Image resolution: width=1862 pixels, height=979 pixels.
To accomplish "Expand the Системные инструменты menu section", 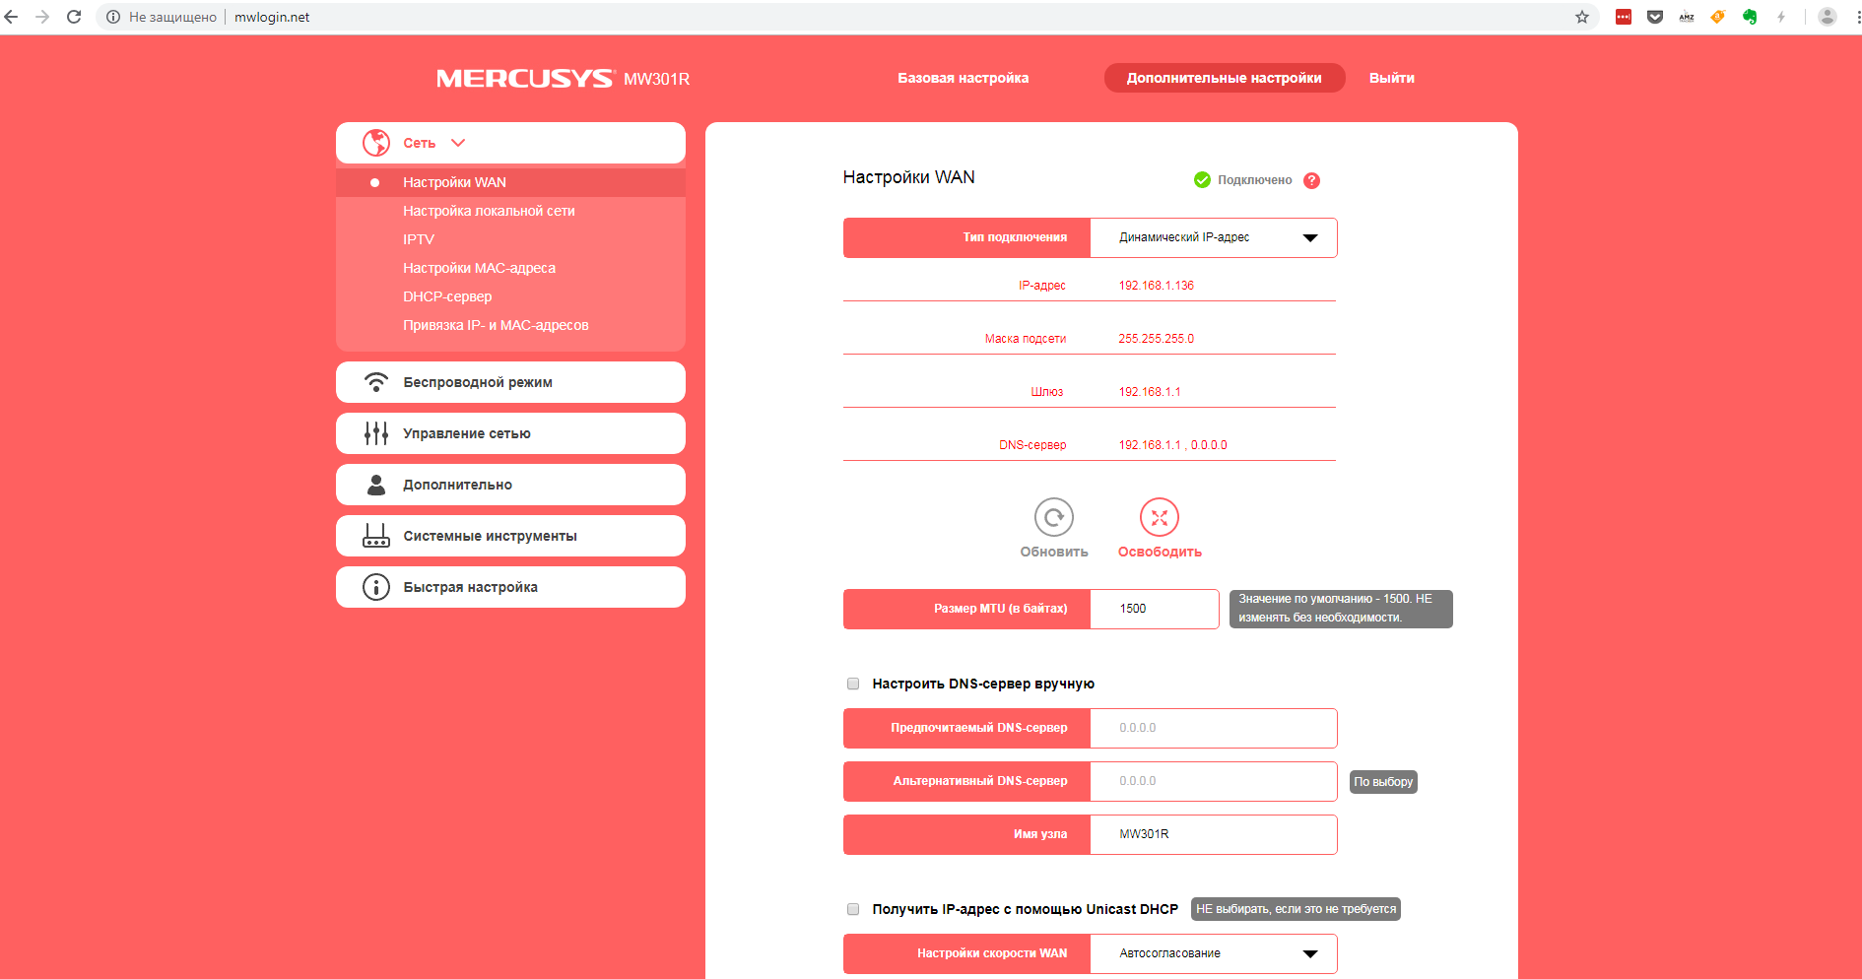I will pyautogui.click(x=510, y=536).
